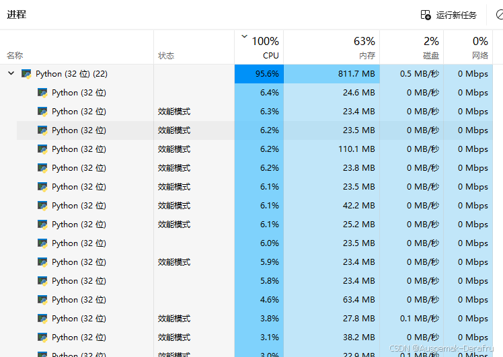The height and width of the screenshot is (357, 503).
Task: Click the 3.8% CPU cell
Action: (x=259, y=319)
